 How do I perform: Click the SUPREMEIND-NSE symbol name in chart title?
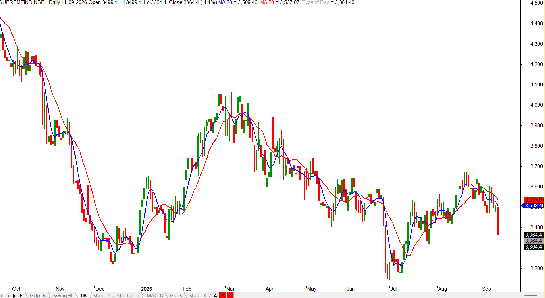[x=22, y=2]
